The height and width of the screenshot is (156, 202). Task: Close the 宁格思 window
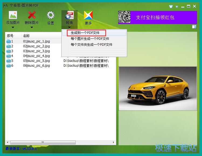click(x=194, y=6)
